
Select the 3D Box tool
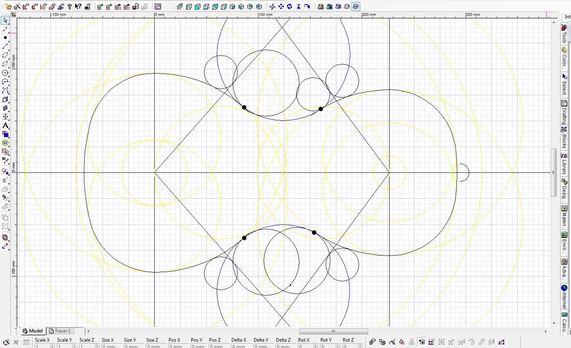pos(5,99)
